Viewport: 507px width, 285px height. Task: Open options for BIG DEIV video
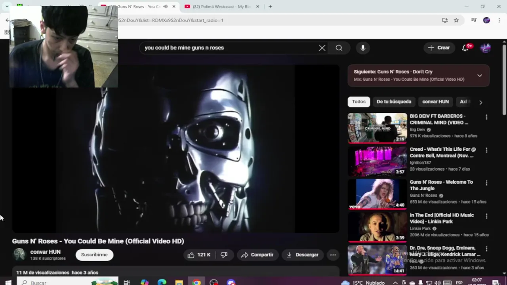pos(486,117)
